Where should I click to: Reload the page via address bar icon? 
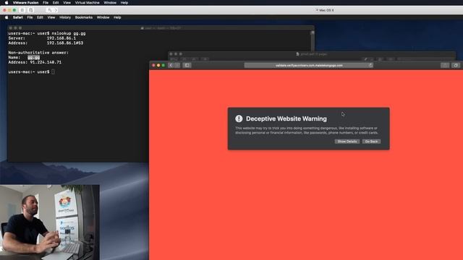pos(370,65)
